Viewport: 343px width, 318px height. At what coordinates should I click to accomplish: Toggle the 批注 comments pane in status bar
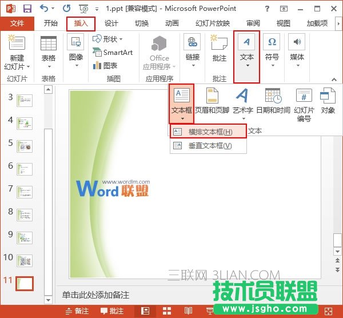coord(112,311)
